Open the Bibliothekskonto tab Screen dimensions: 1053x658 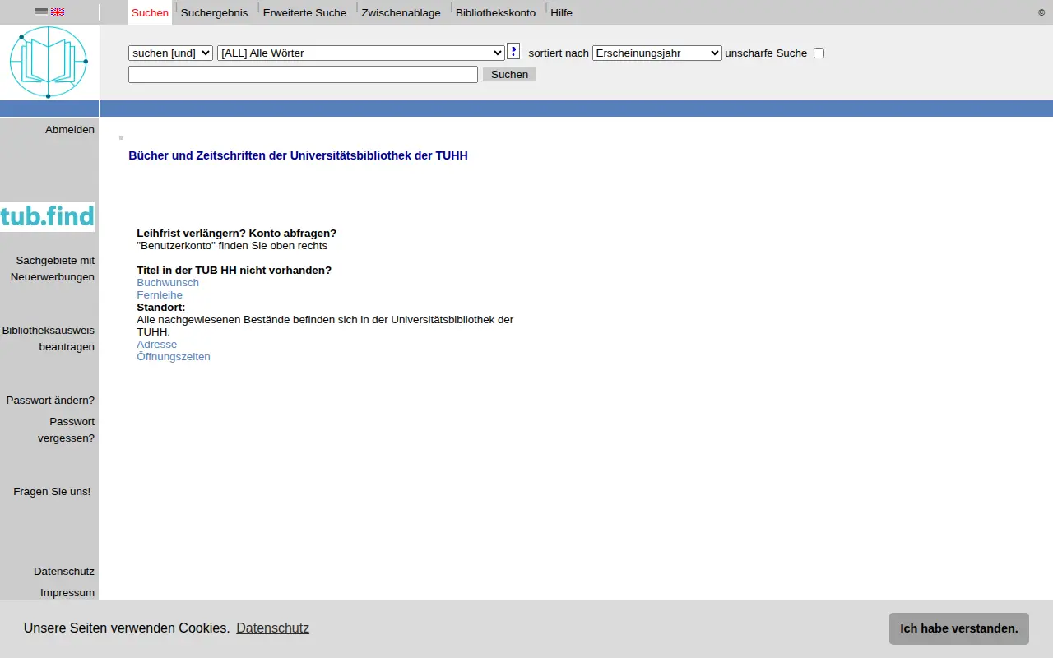coord(495,12)
